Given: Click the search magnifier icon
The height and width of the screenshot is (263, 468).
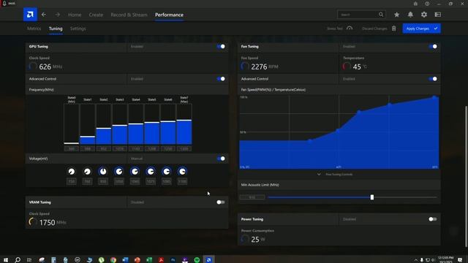Looking at the screenshot, I should 381,15.
